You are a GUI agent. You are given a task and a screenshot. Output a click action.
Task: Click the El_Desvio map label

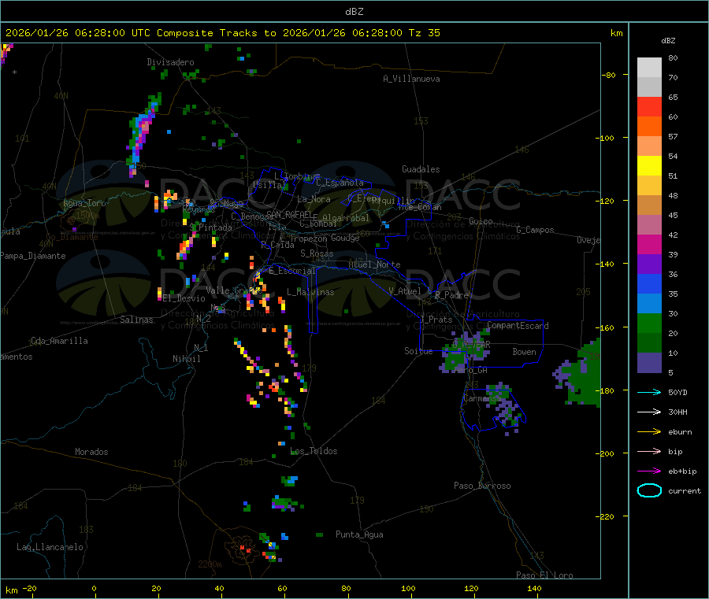coord(184,298)
